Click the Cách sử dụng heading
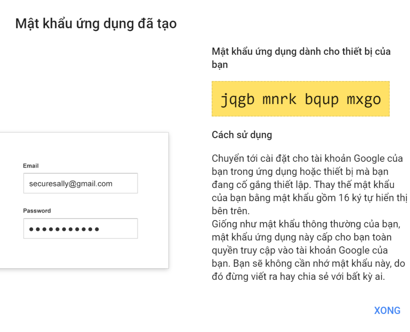This screenshot has width=410, height=332. 242,135
